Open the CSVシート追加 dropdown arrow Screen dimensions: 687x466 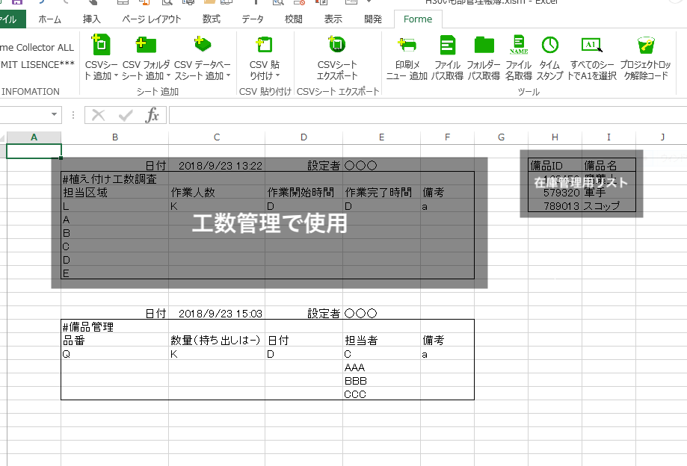click(x=116, y=75)
